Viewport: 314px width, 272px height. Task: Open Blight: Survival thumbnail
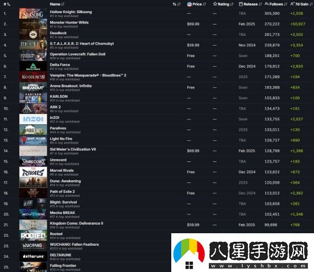pos(33,204)
